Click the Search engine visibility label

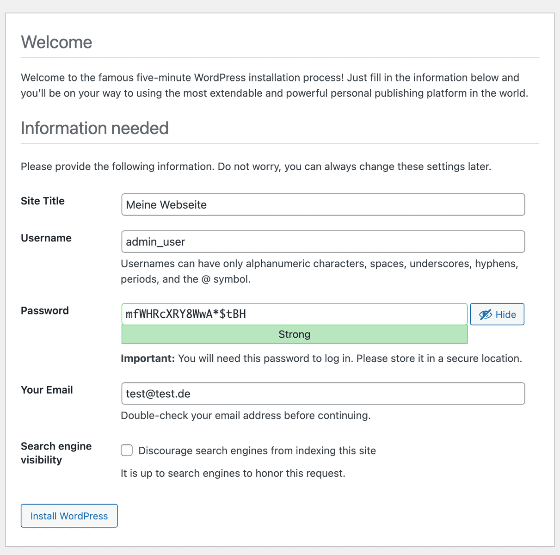point(56,453)
